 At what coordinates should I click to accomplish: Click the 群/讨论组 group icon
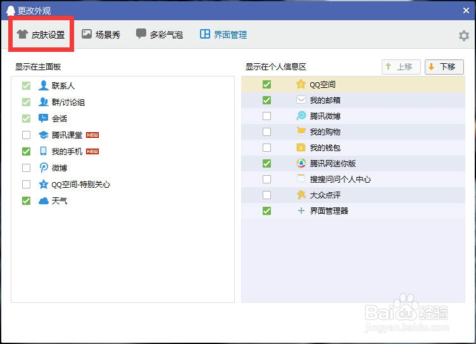[44, 102]
